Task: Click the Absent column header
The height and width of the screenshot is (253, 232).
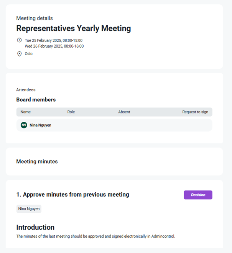Action: coord(124,112)
